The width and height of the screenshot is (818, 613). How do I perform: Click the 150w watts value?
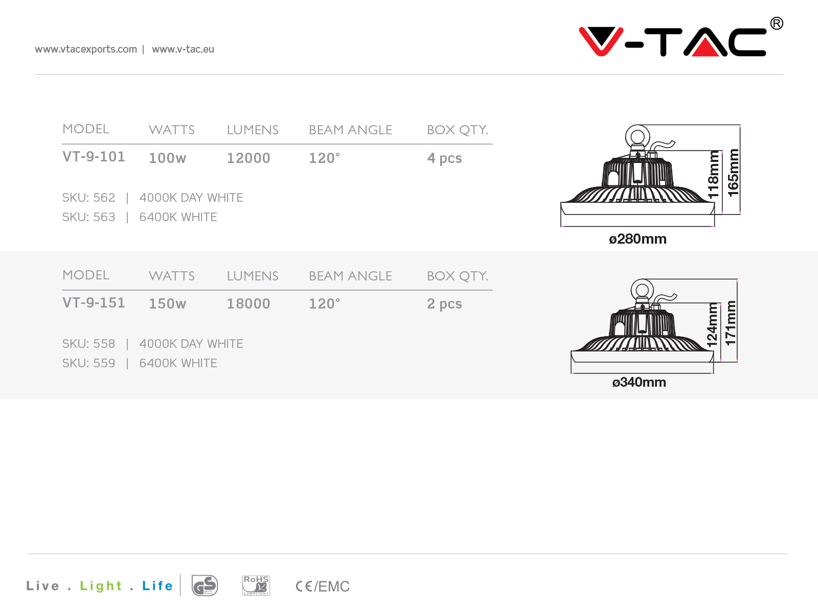[x=168, y=304]
